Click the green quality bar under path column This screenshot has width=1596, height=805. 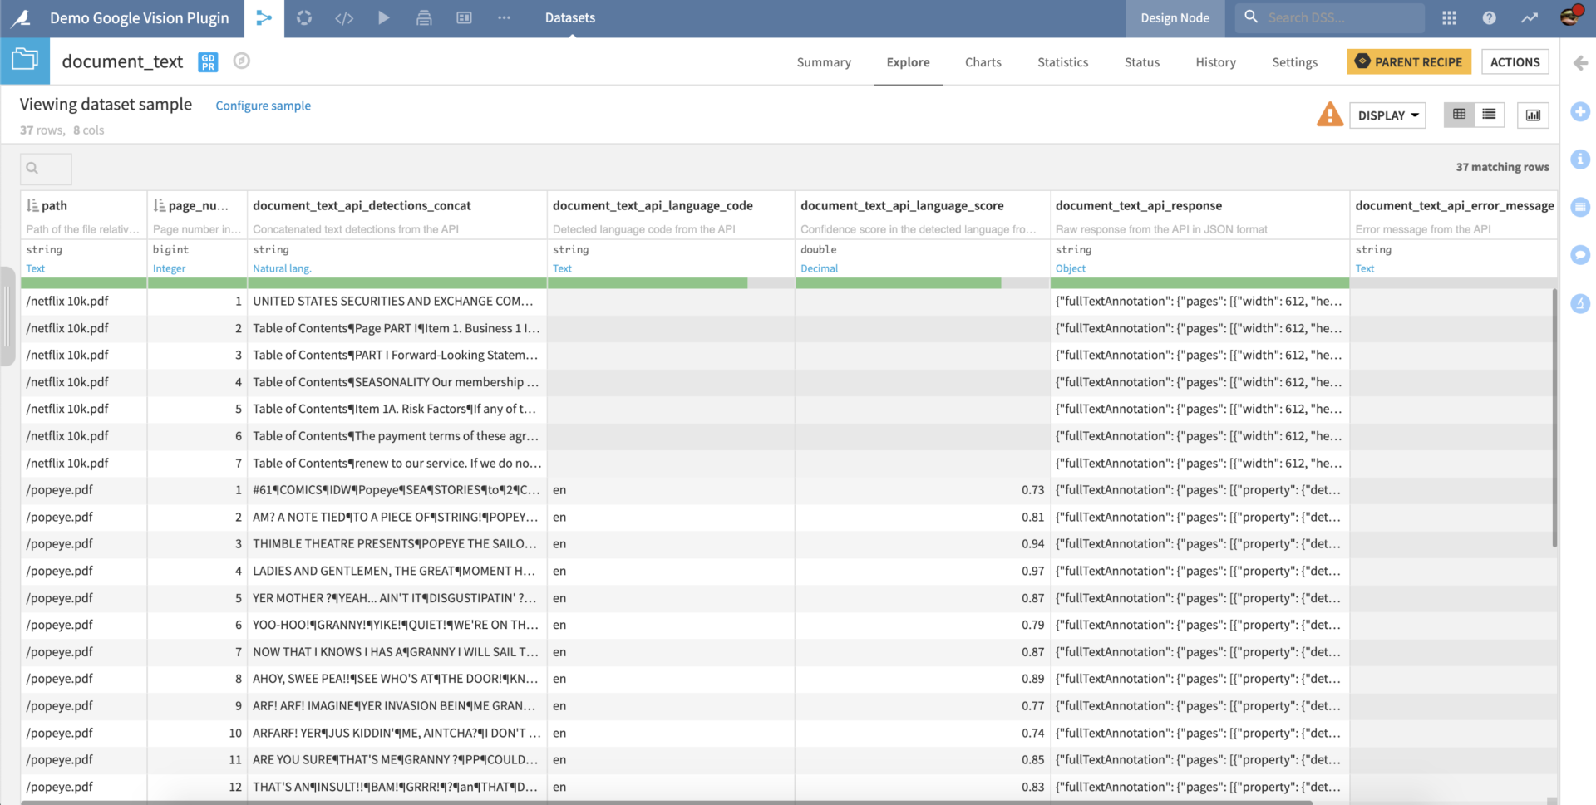coord(83,283)
